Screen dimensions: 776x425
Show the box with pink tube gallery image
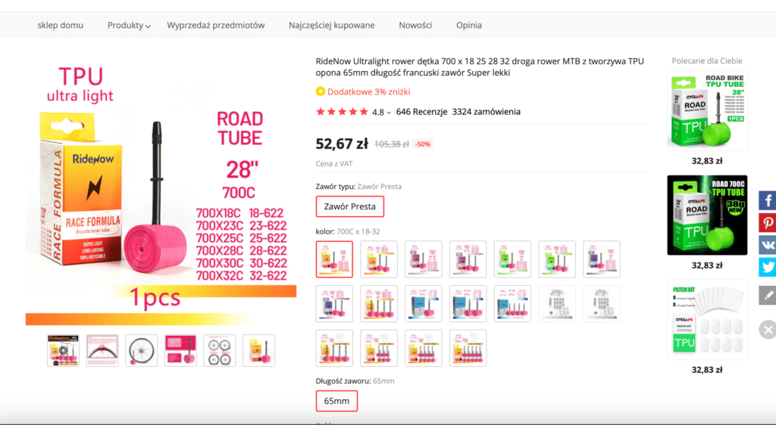[x=259, y=350]
